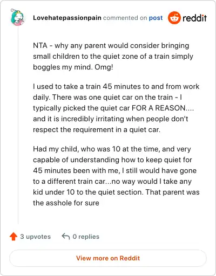216x276 pixels.
Task: Click the paragraph starting 'NTA - why any parent'
Action: pyautogui.click(x=113, y=56)
